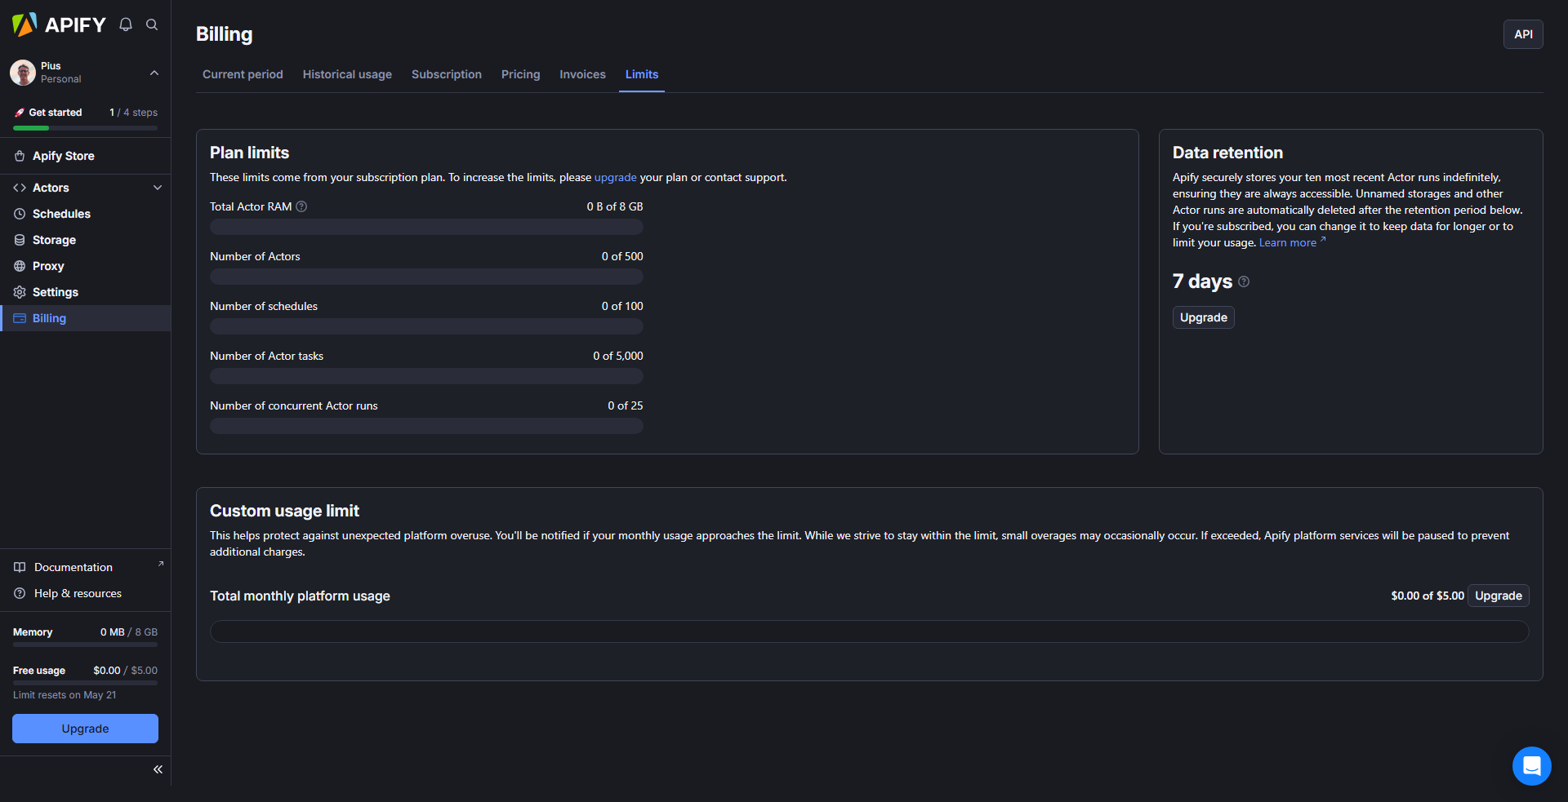
Task: Switch to the Current period tab
Action: (243, 74)
